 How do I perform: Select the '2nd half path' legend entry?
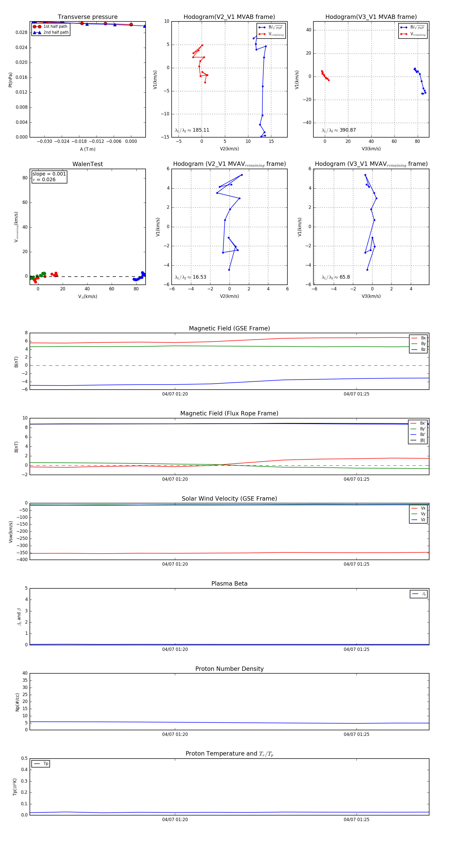coord(51,32)
